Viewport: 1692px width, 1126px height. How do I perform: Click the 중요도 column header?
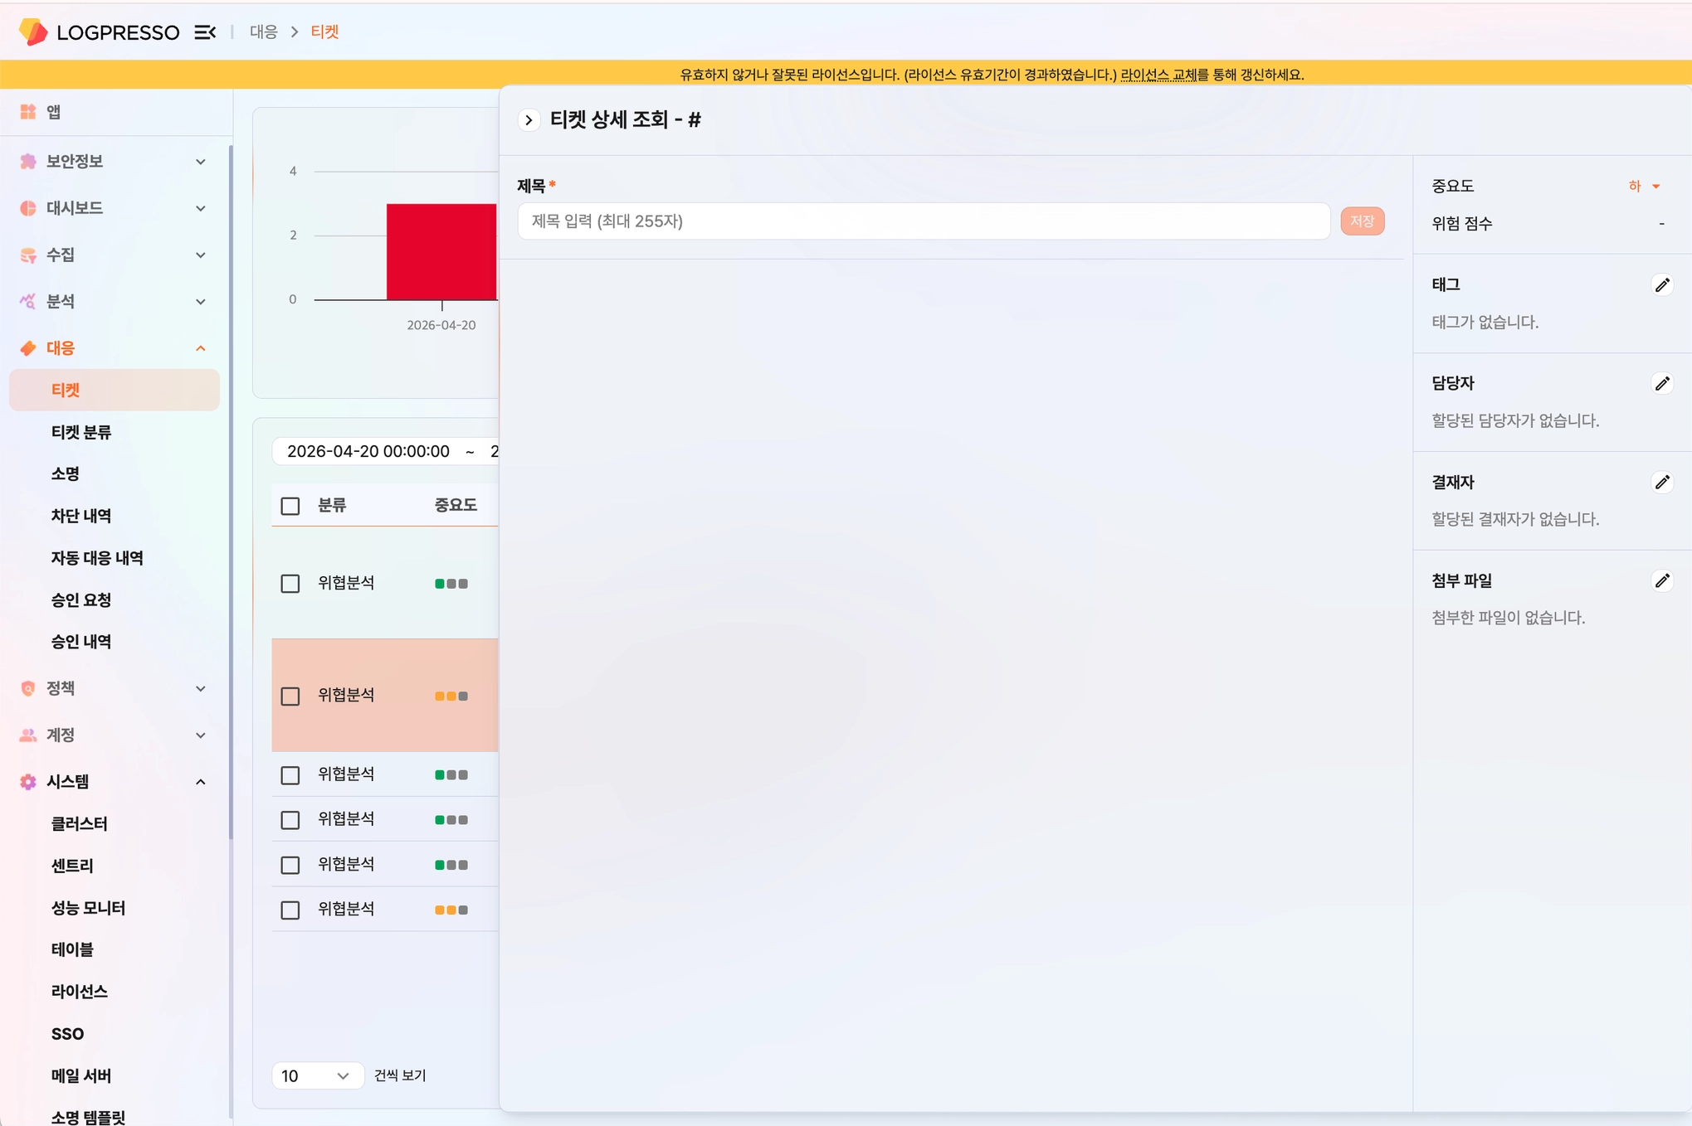(x=456, y=505)
